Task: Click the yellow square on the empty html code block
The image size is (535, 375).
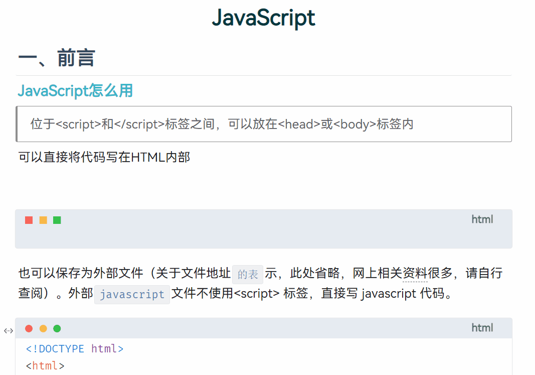Action: click(43, 220)
